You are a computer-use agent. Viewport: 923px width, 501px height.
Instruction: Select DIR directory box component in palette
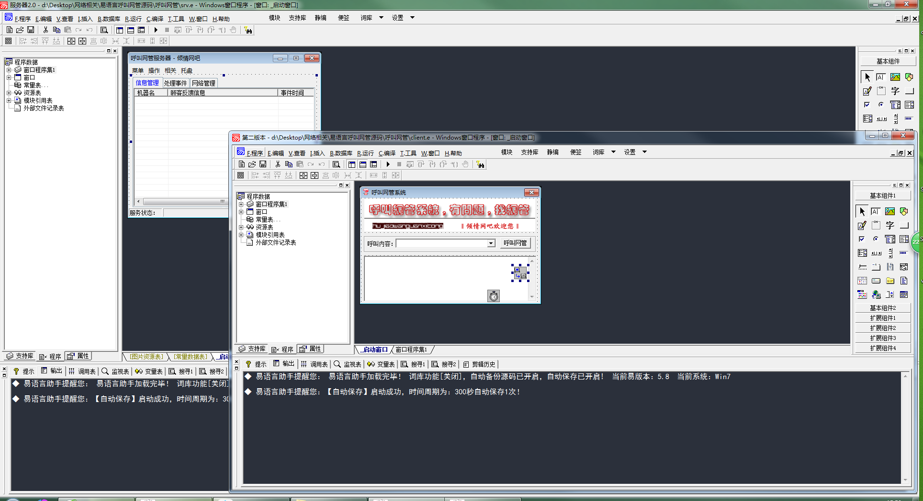(890, 281)
